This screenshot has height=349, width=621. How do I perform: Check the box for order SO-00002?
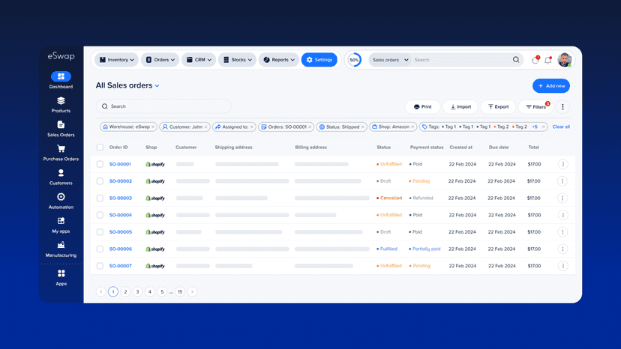(100, 181)
